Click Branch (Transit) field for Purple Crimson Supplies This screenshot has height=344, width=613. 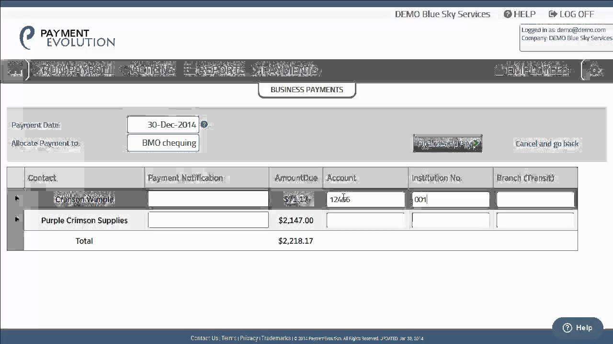pos(535,220)
